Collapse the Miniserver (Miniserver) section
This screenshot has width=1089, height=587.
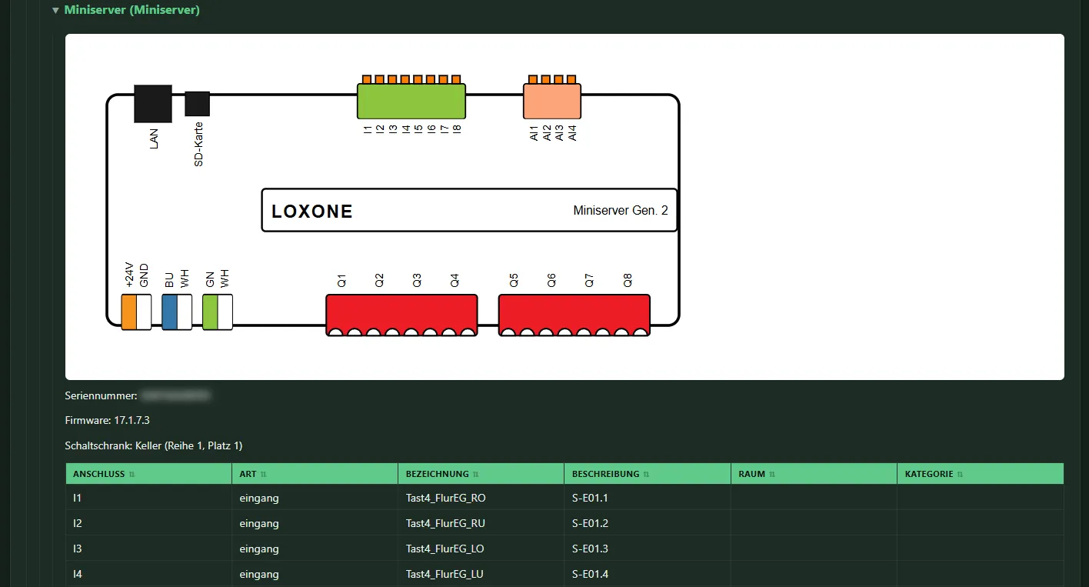(x=55, y=11)
